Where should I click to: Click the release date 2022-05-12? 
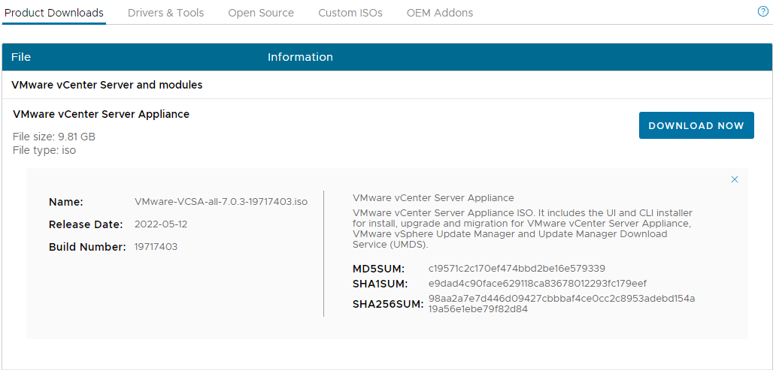(161, 224)
